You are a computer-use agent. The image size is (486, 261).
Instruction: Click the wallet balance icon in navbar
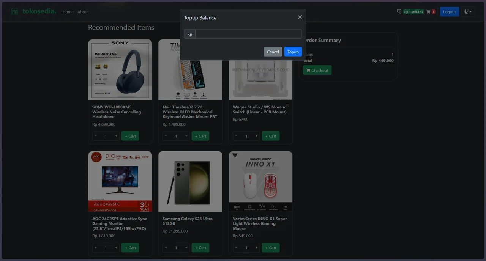point(399,12)
